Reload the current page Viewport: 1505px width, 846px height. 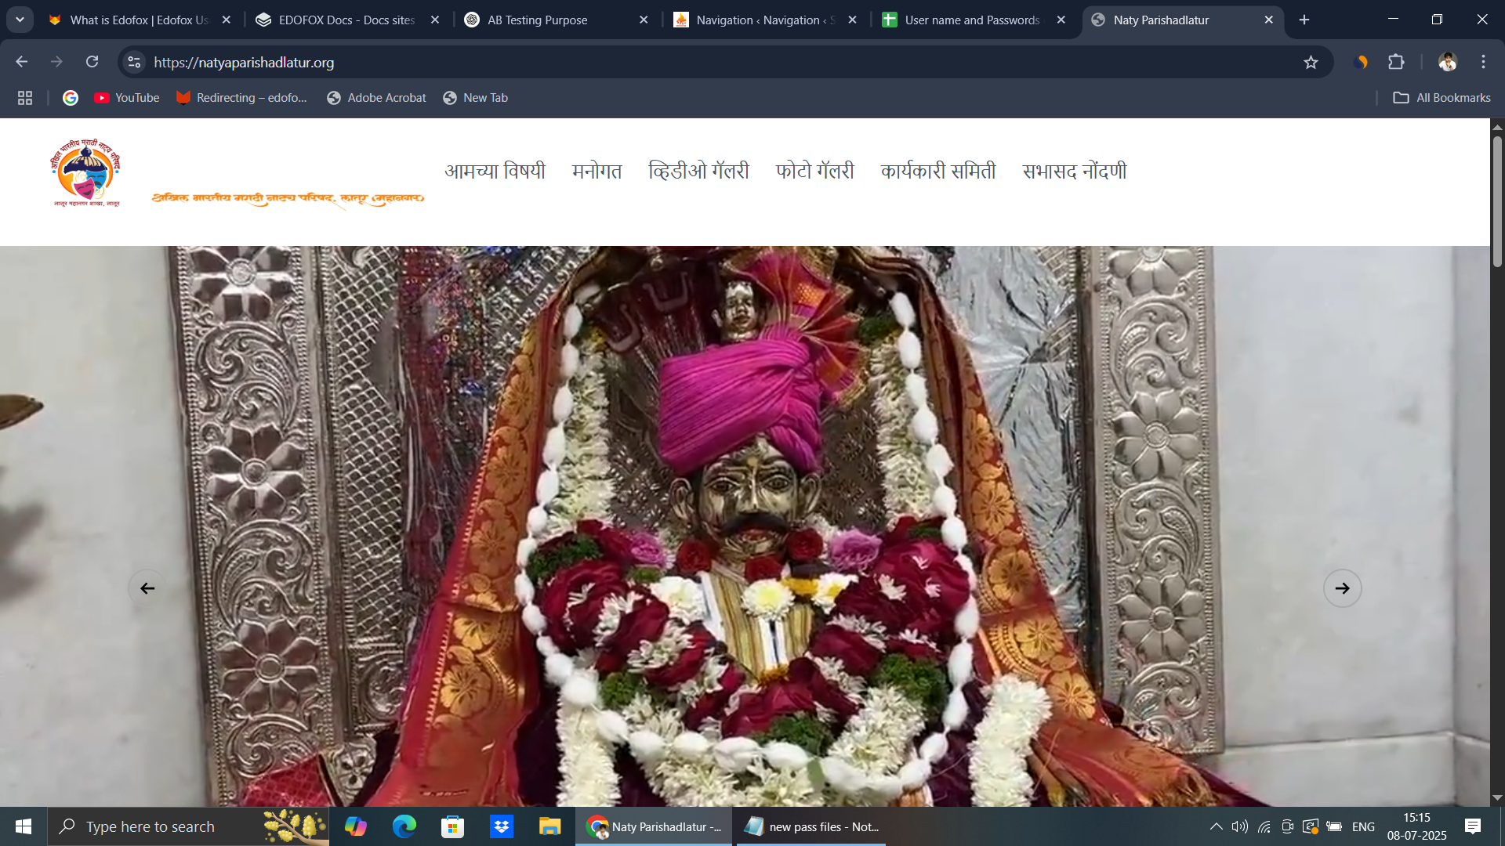tap(92, 62)
